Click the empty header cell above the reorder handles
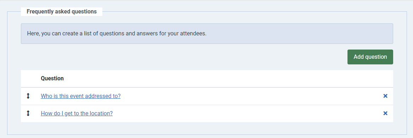The width and height of the screenshot is (413, 138). (28, 79)
